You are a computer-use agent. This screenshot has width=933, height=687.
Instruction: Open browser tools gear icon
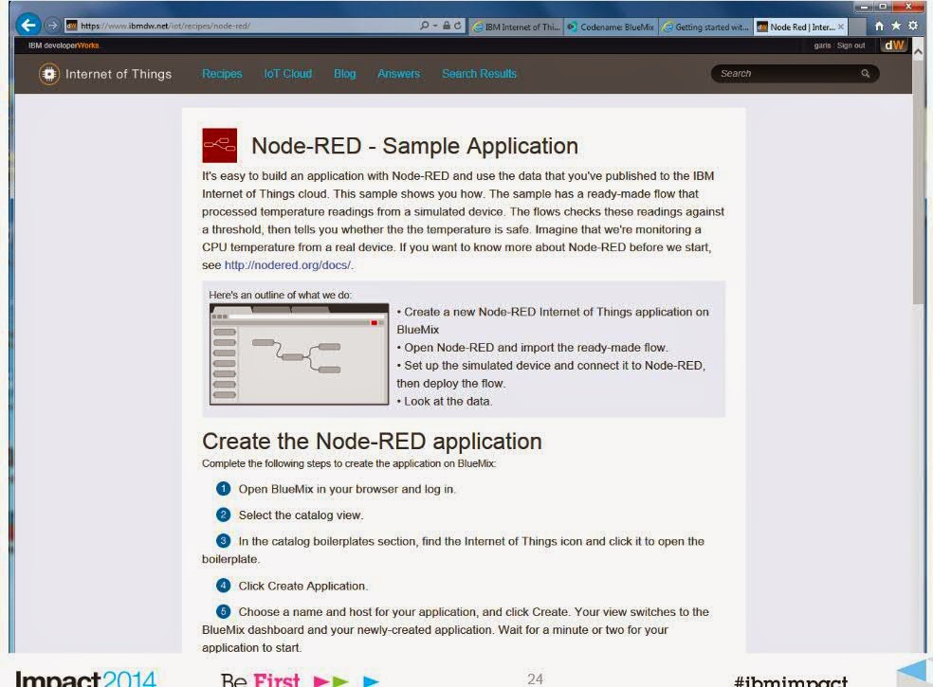pyautogui.click(x=913, y=27)
